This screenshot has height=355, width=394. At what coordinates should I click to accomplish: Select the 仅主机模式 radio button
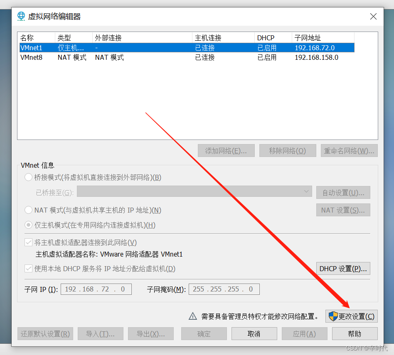(x=28, y=225)
